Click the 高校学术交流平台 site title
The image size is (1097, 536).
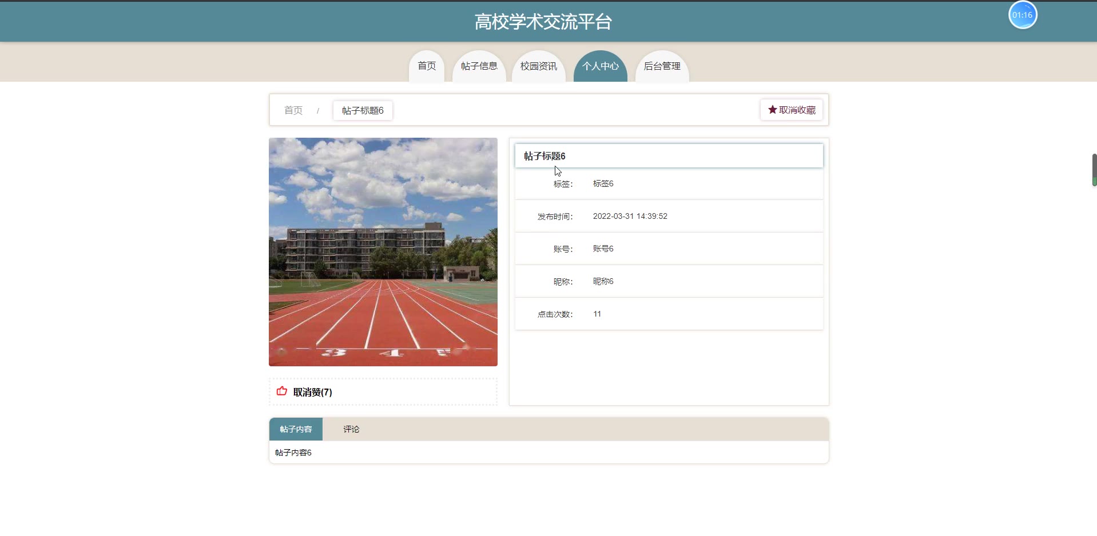[x=543, y=22]
